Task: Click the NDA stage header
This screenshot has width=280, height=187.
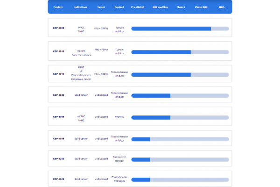Action: pos(222,7)
